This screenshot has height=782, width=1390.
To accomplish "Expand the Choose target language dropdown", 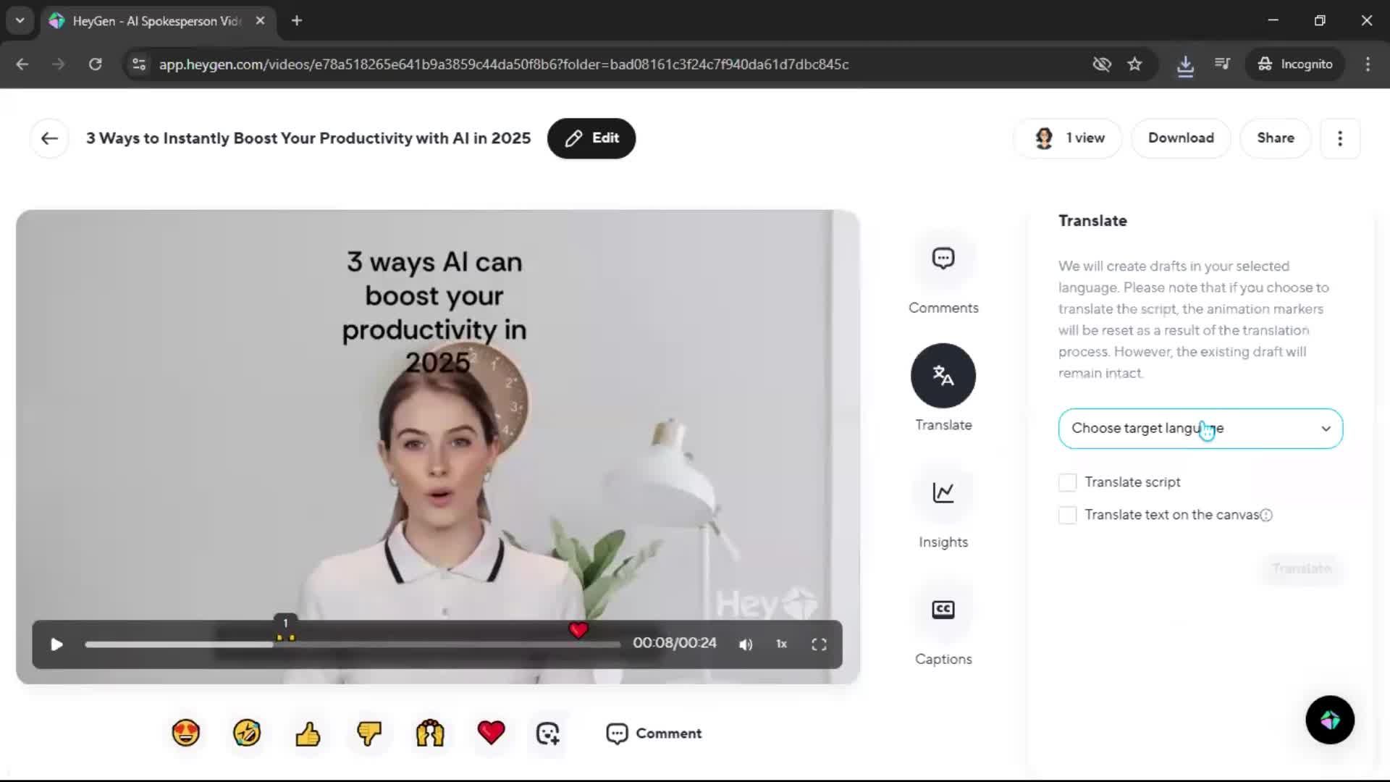I will tap(1200, 429).
